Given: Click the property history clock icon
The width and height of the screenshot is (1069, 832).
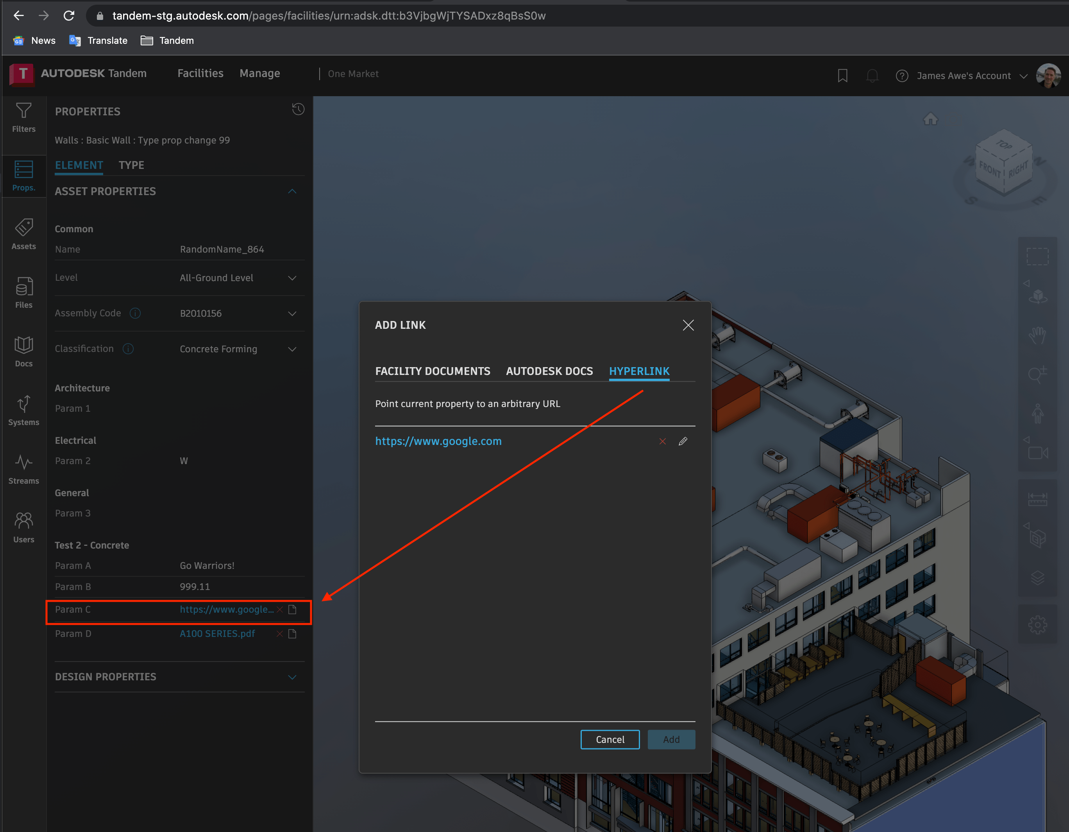Looking at the screenshot, I should [x=298, y=109].
